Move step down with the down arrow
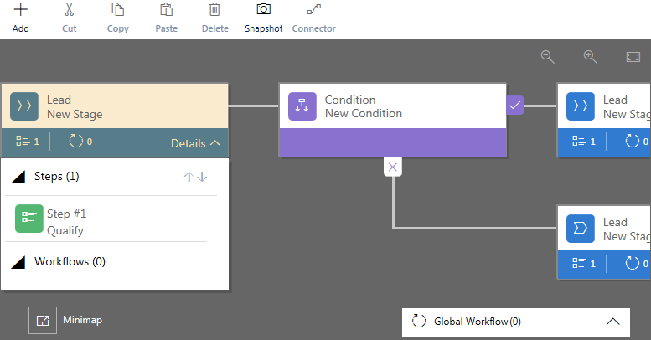651x340 pixels. tap(202, 177)
